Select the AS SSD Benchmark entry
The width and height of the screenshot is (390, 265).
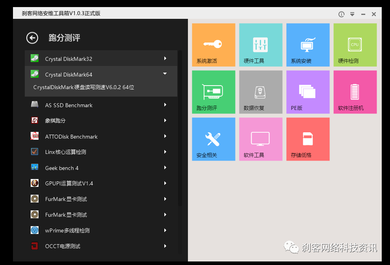tap(101, 104)
